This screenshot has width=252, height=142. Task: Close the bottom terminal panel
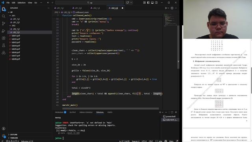(176, 112)
